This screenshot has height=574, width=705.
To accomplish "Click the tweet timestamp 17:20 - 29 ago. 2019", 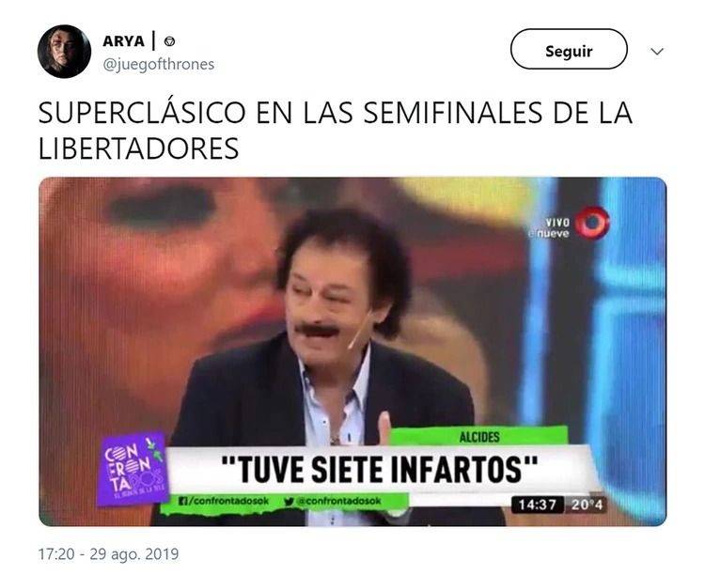I will 108,553.
